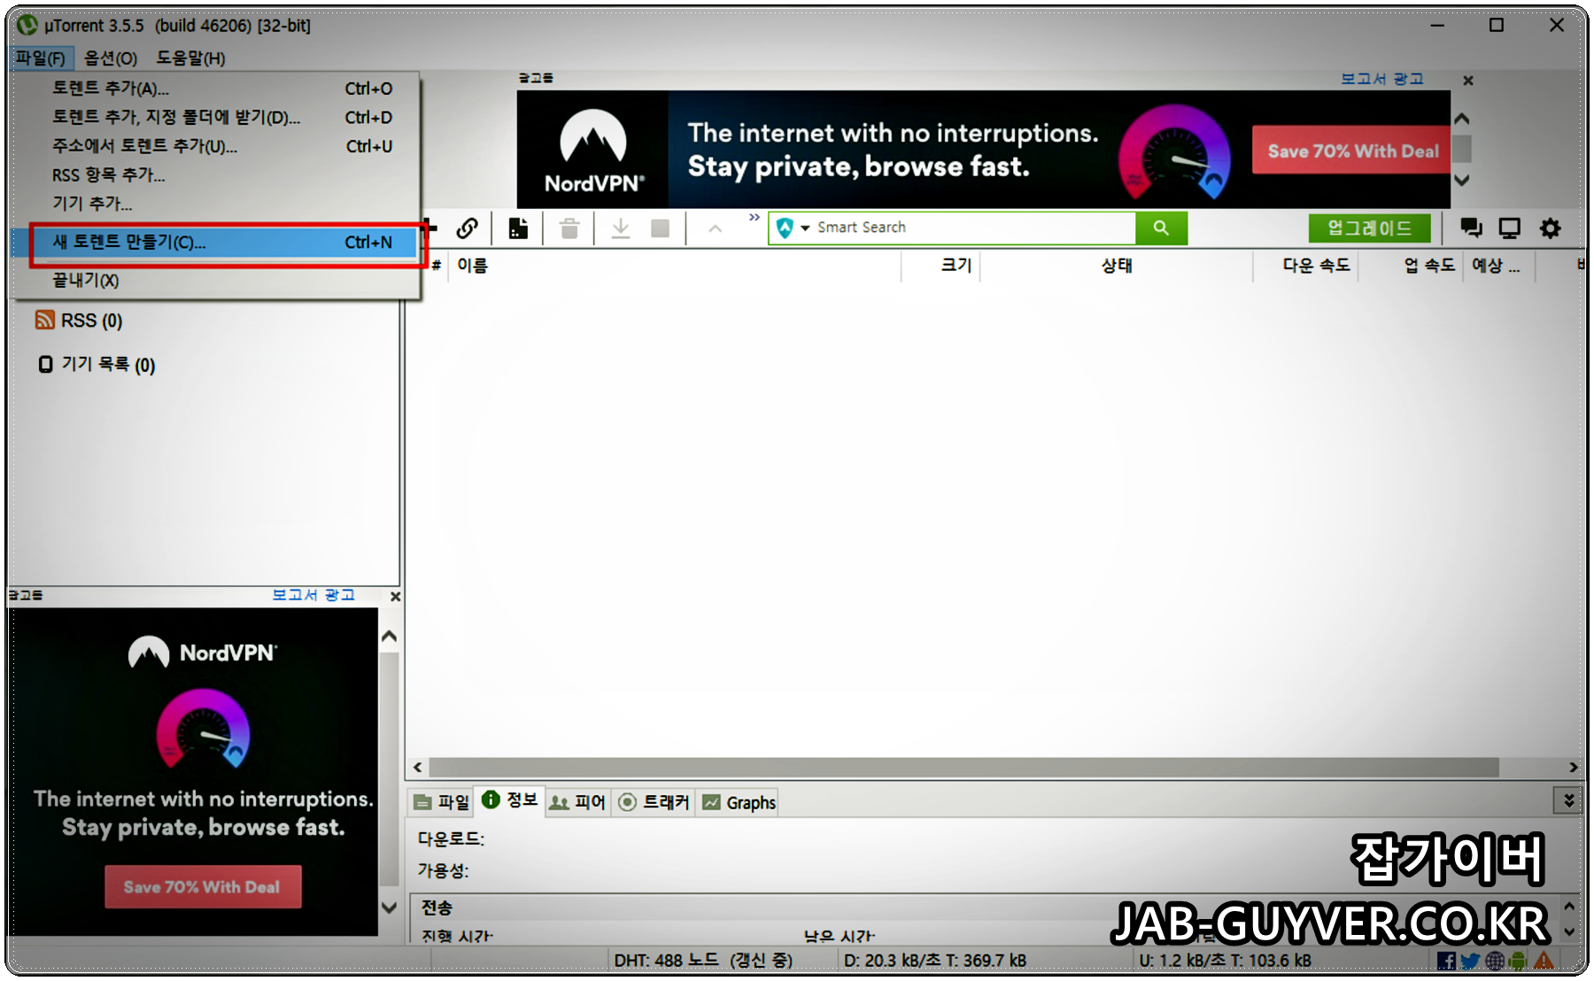Click top banner ad scroll down arrow
Image resolution: width=1594 pixels, height=981 pixels.
click(x=1462, y=180)
